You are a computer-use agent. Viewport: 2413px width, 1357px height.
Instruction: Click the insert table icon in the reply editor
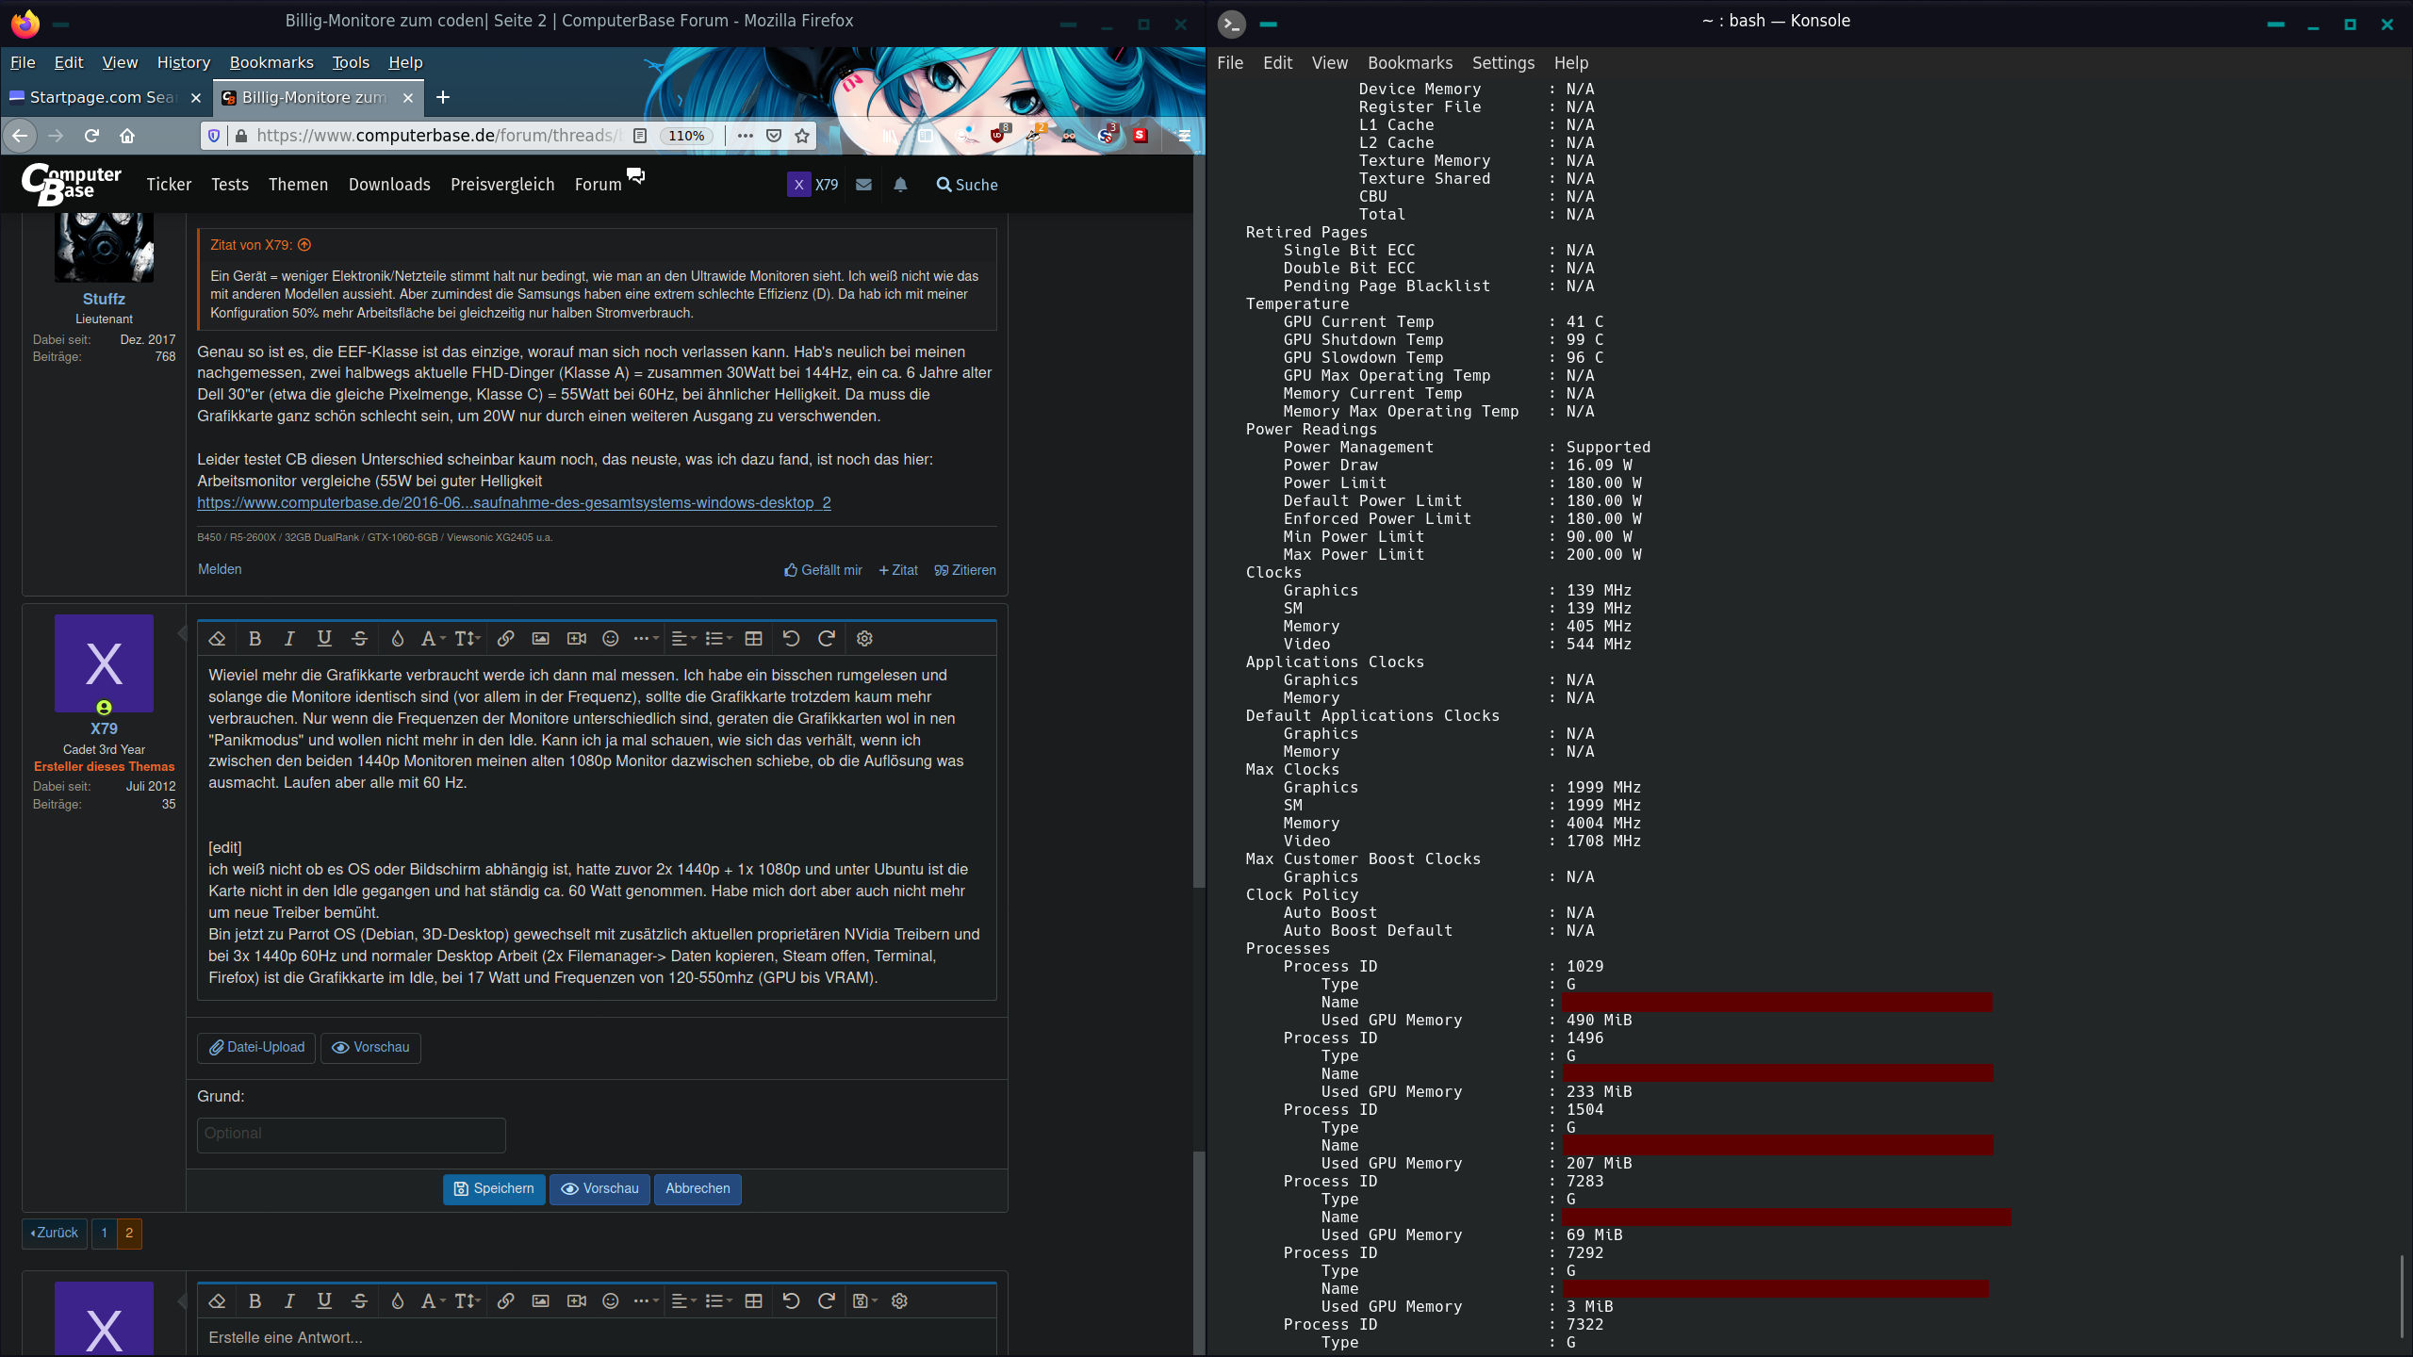[753, 1300]
